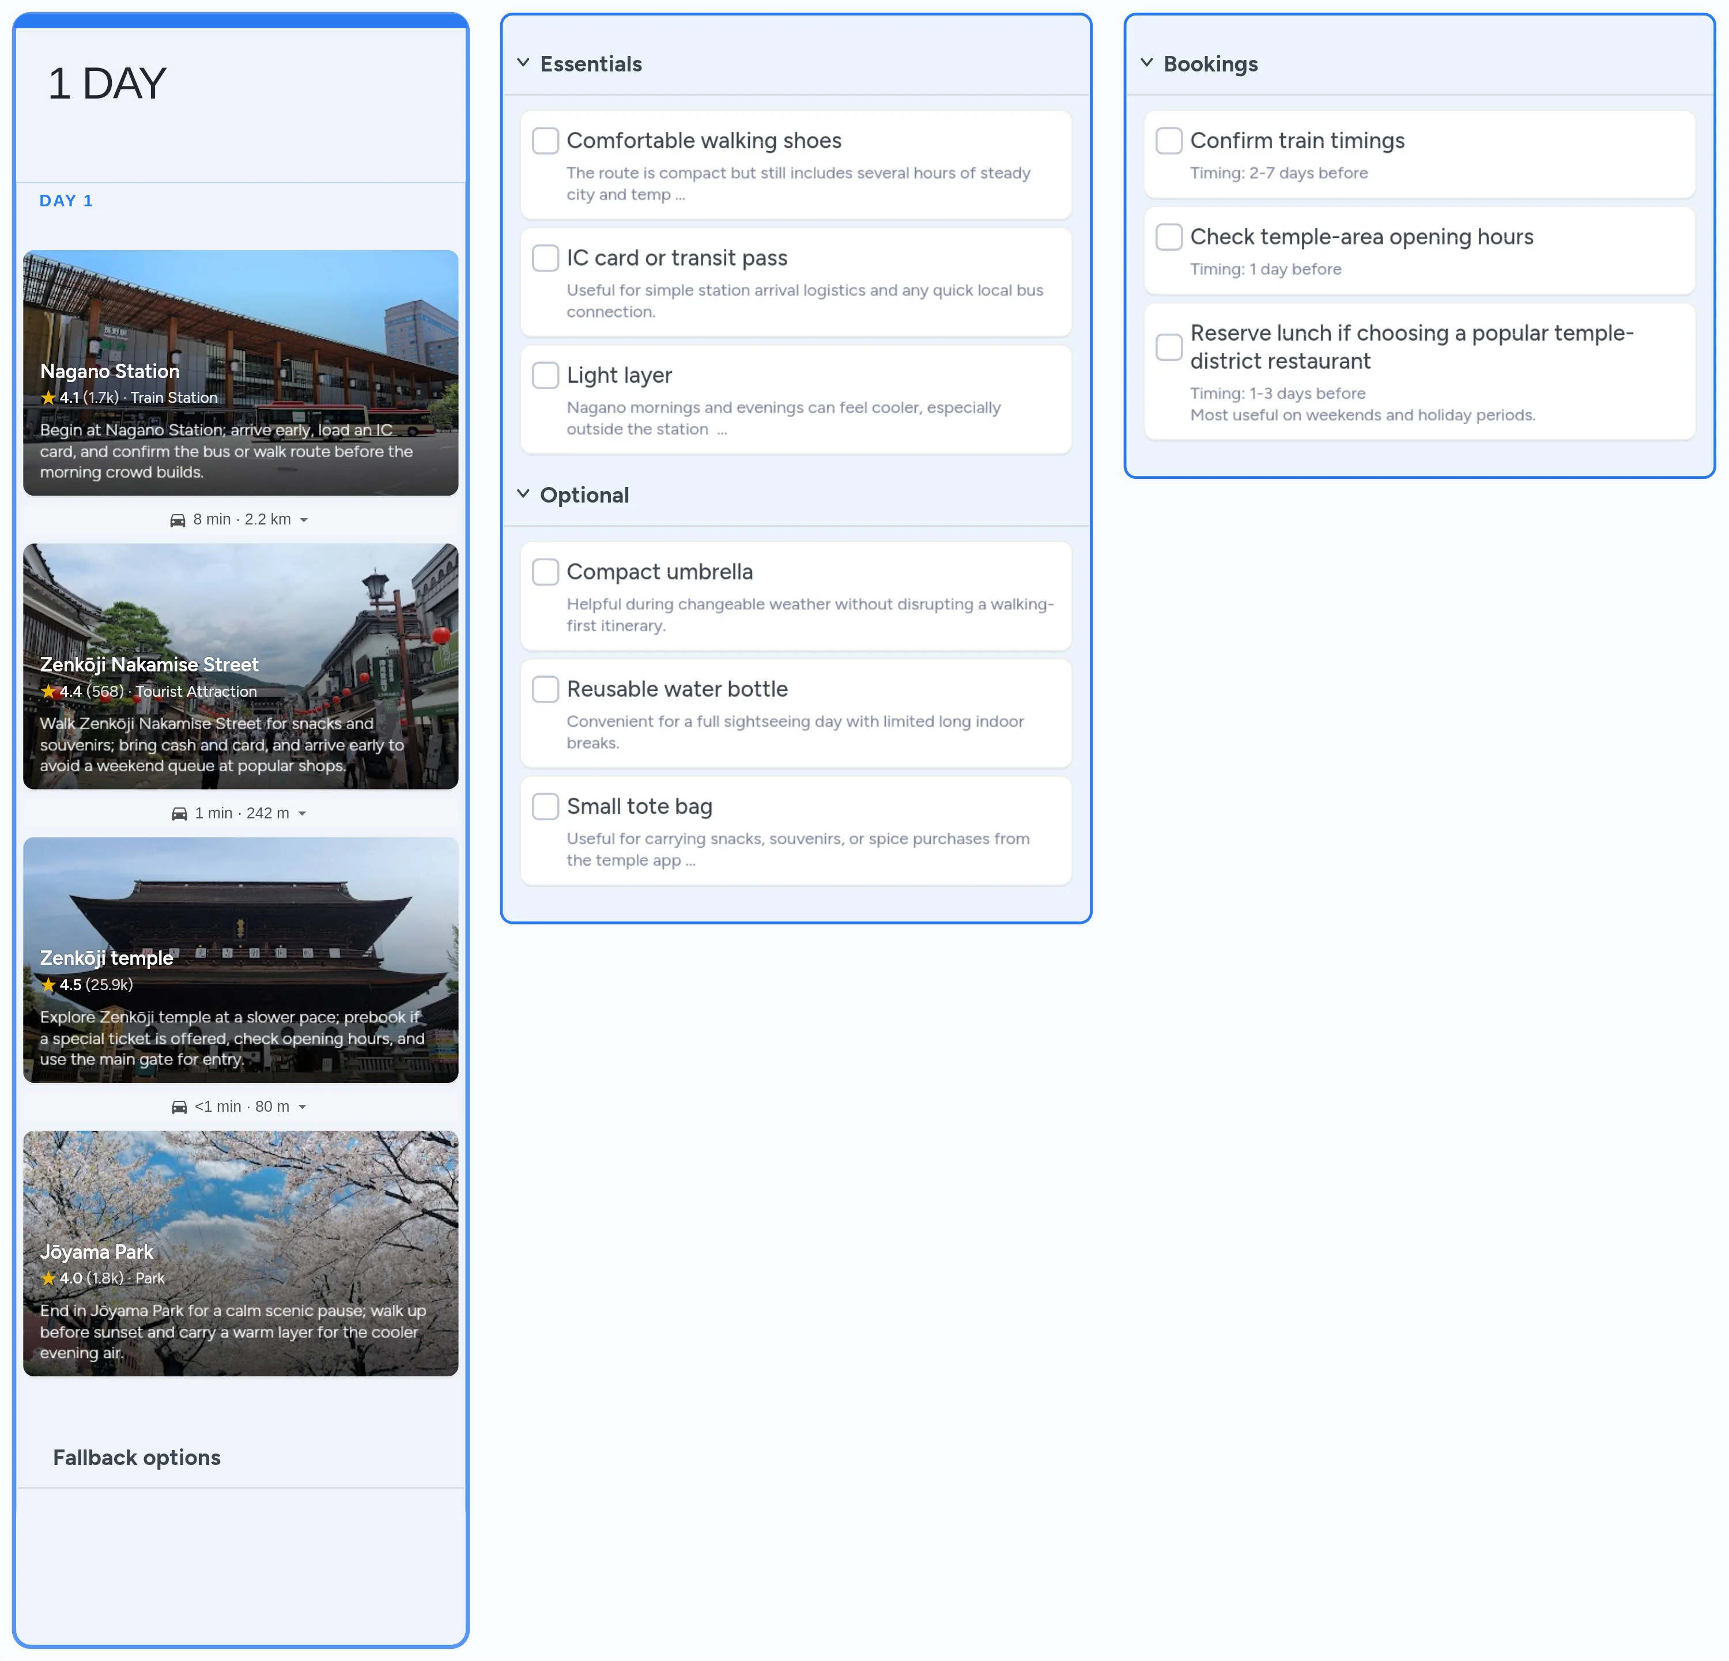Viewport: 1729px width, 1661px height.
Task: Click star rating icon on Jōyama Park card
Action: [48, 1278]
